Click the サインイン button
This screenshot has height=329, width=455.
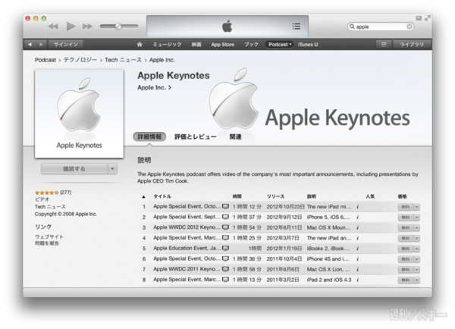point(66,45)
